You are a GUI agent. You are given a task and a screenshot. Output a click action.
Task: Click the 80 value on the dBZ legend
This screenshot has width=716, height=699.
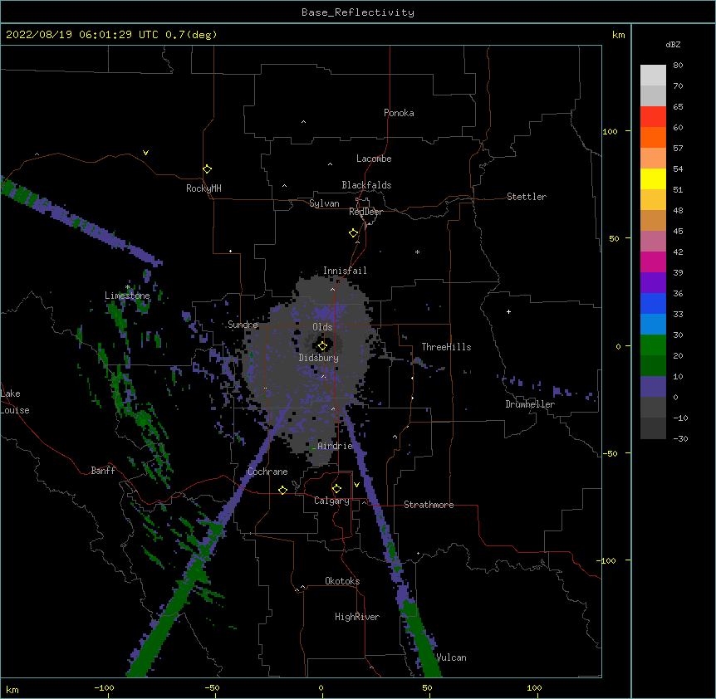678,66
